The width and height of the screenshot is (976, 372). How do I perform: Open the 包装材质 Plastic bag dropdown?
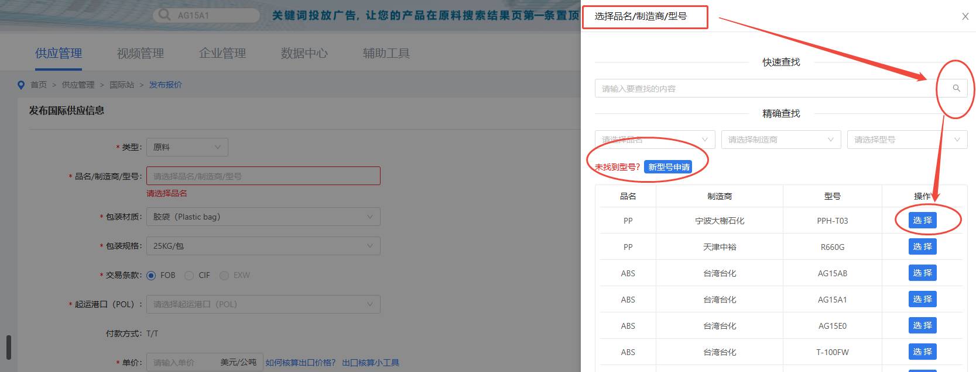pyautogui.click(x=263, y=217)
